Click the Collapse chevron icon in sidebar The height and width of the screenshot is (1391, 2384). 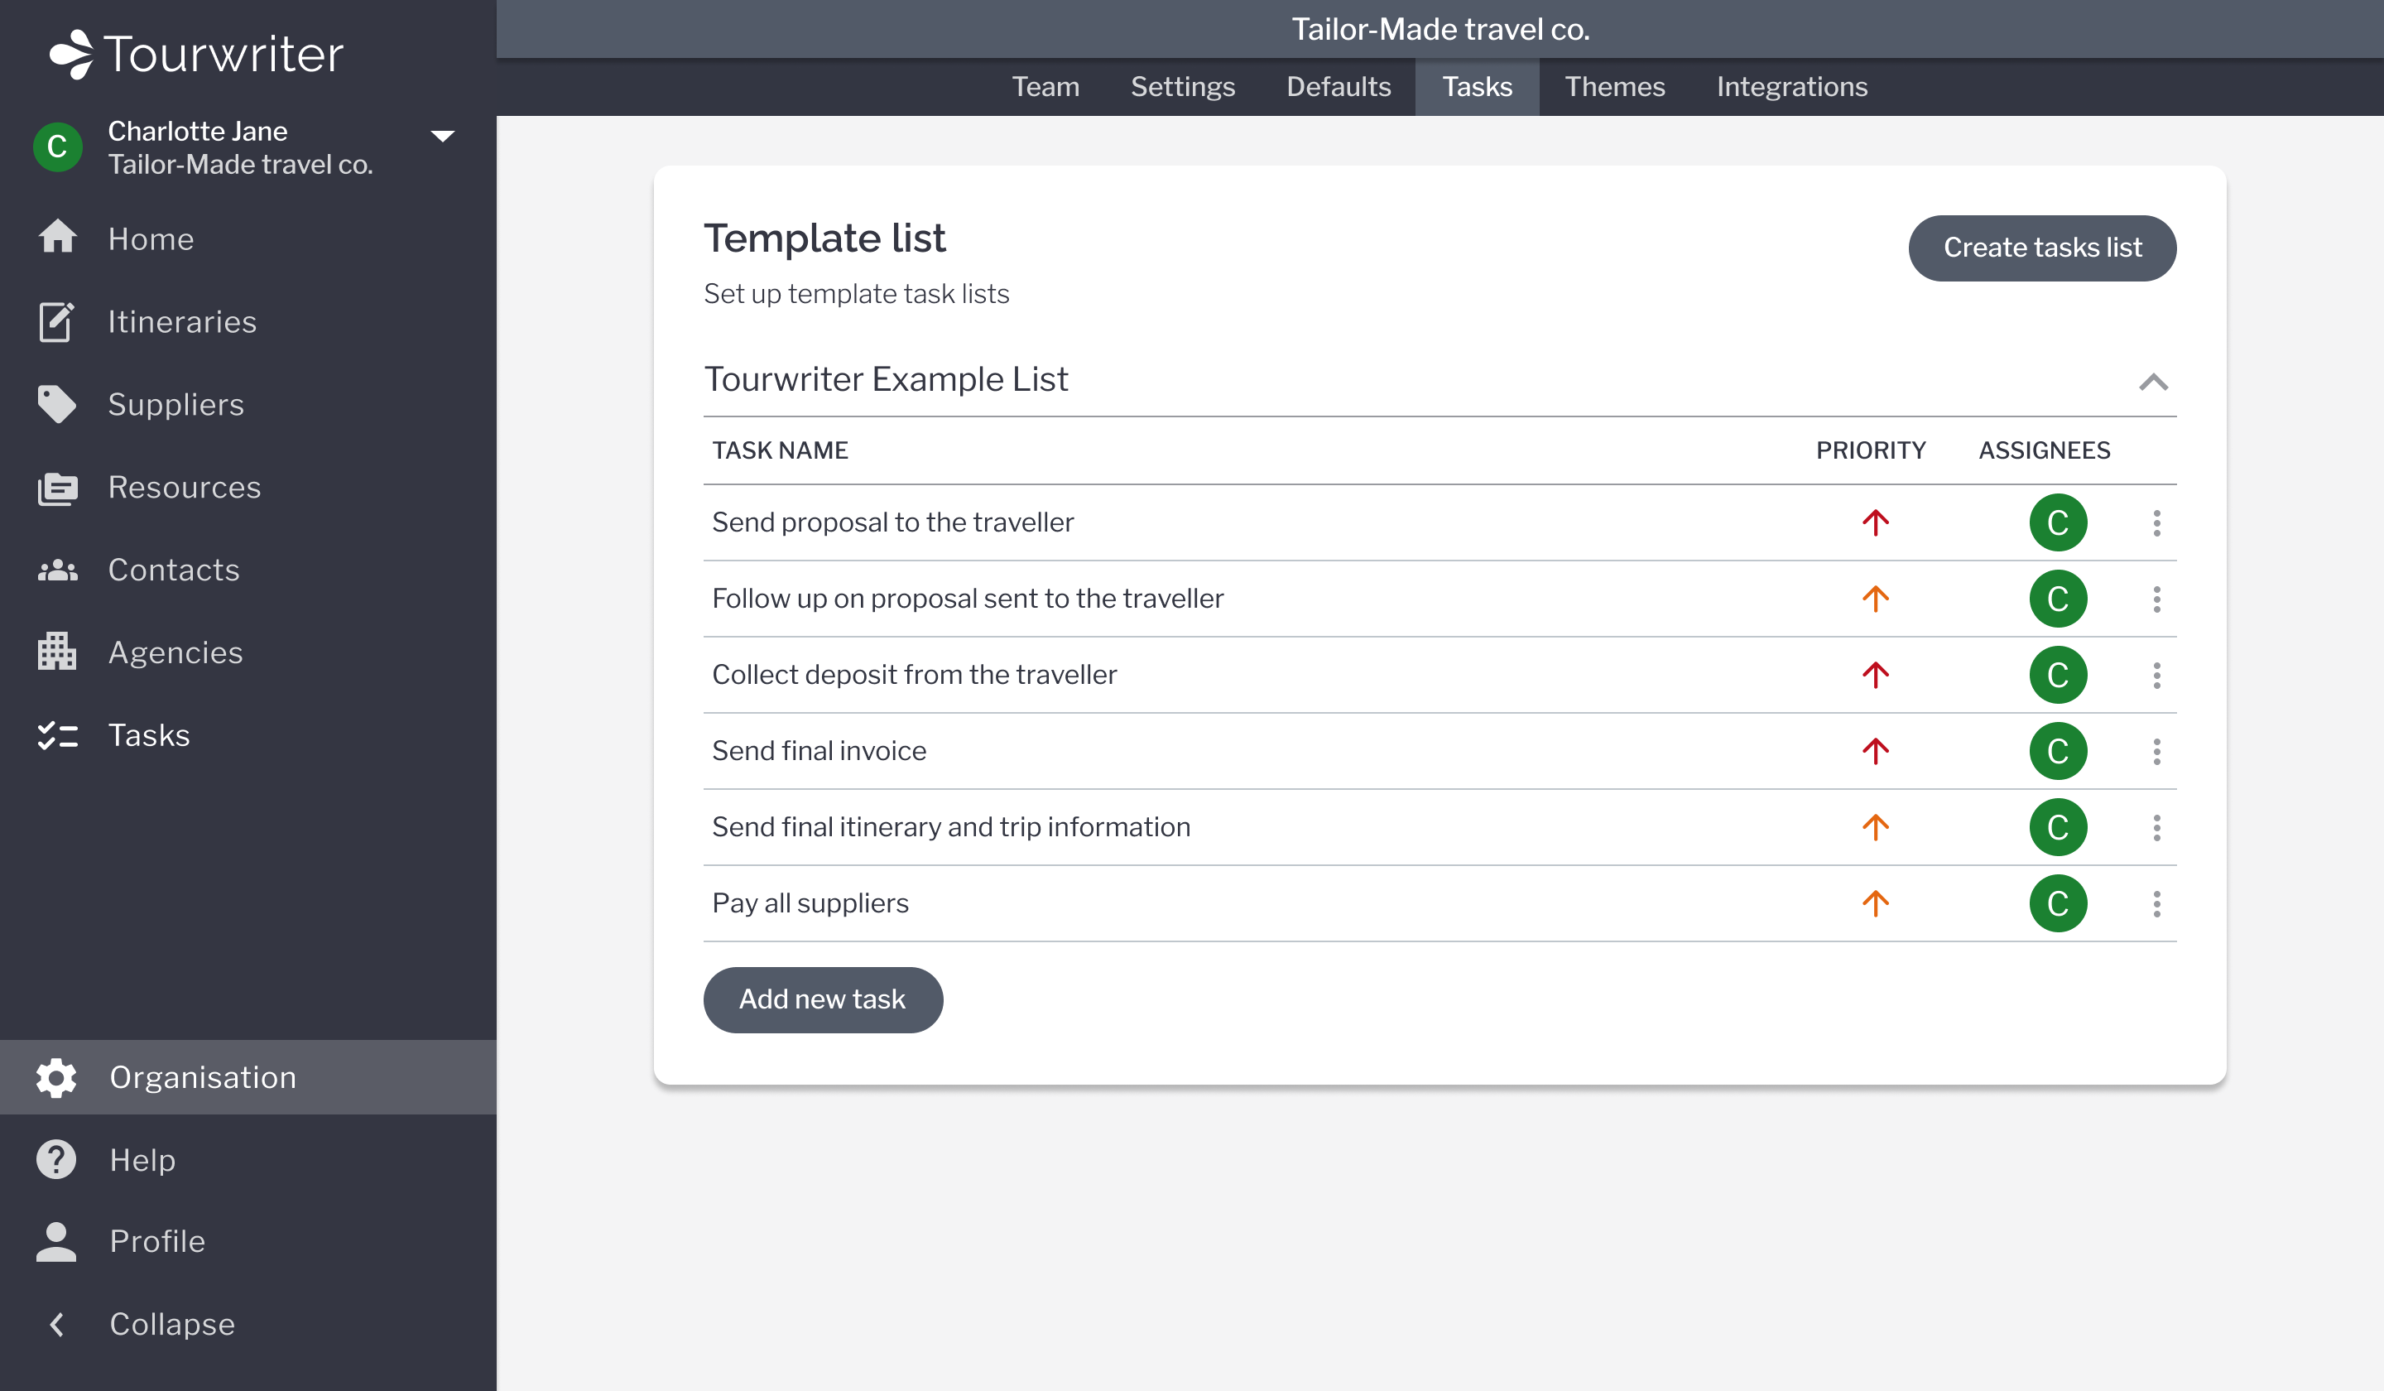[57, 1324]
